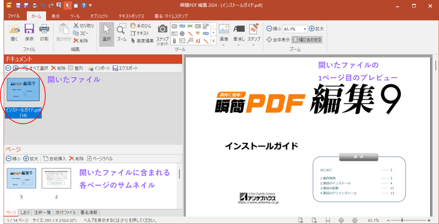The height and width of the screenshot is (224, 439).
Task: Click Arrange (整列) in the Document panel
Action: 75,68
